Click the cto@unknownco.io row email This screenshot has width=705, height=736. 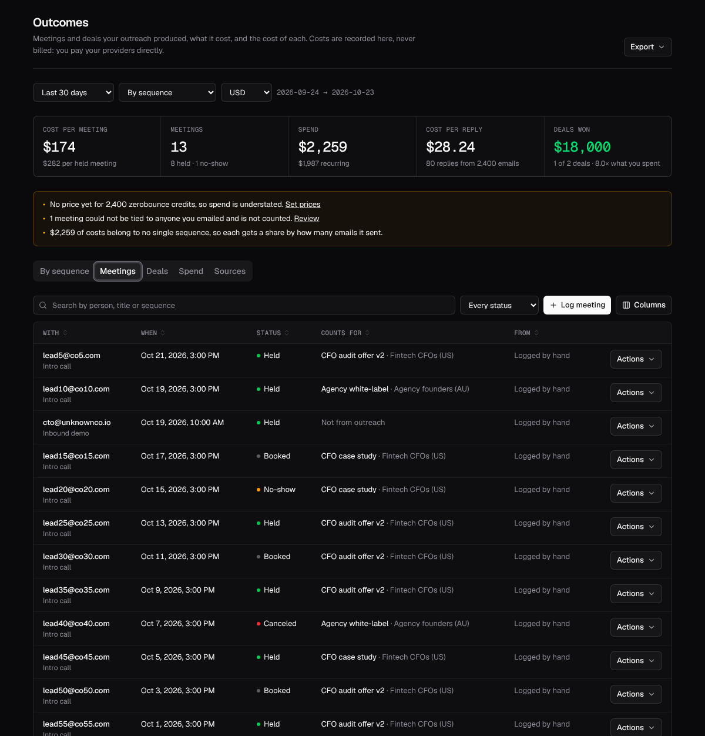click(77, 423)
